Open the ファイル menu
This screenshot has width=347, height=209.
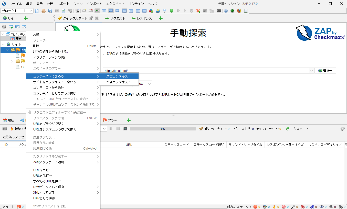[16, 4]
